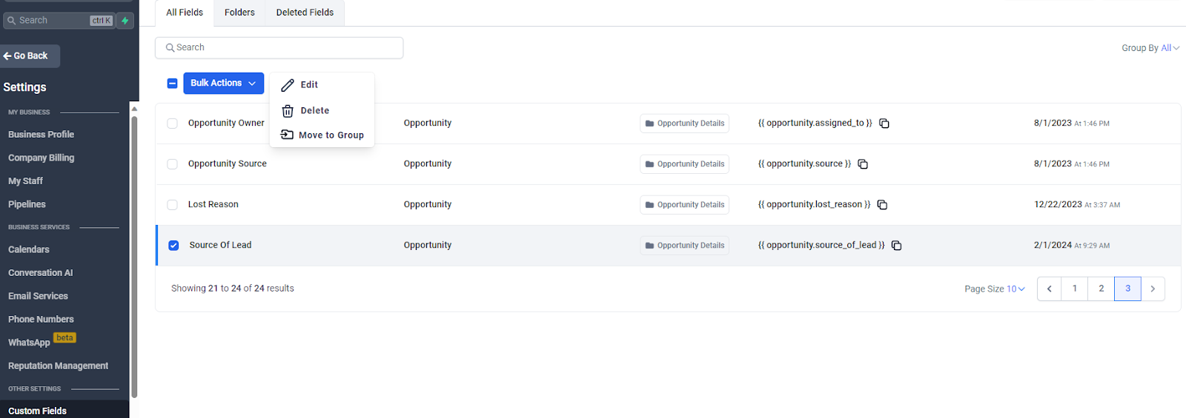Go to page 1 of results
This screenshot has width=1186, height=418.
point(1075,289)
